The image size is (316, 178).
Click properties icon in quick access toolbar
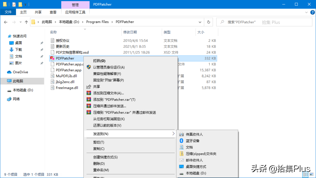[x=14, y=4]
